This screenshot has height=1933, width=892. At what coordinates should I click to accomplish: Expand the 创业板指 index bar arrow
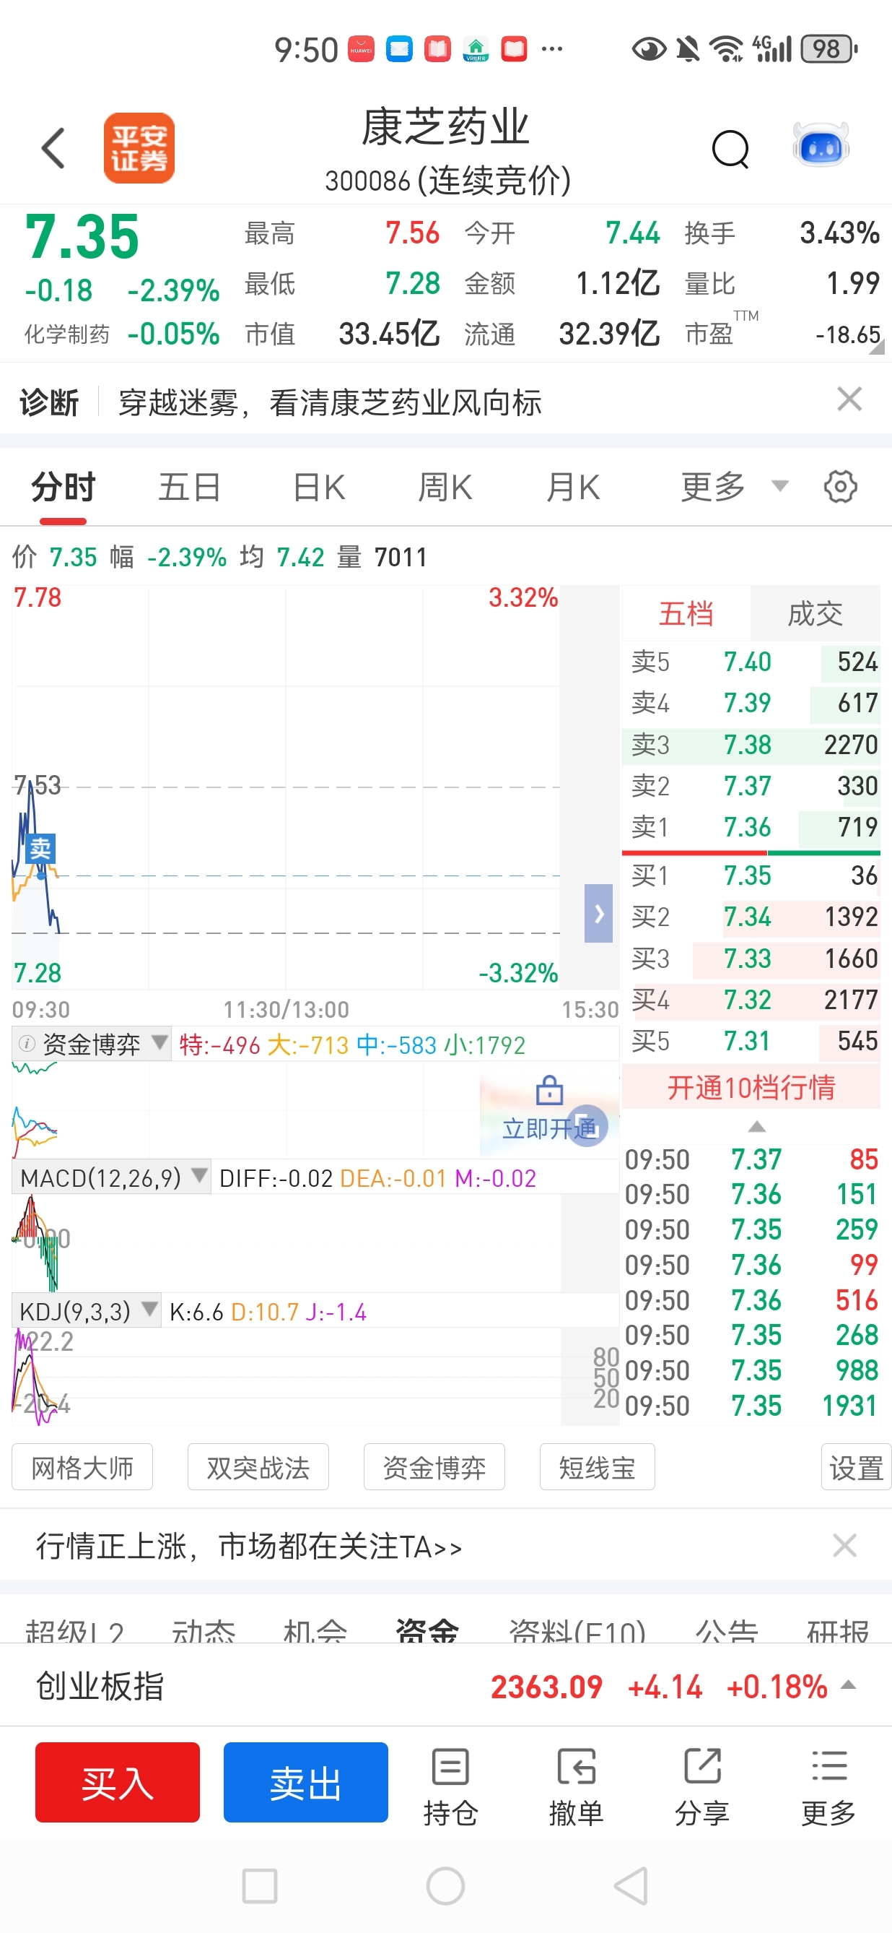click(849, 1685)
